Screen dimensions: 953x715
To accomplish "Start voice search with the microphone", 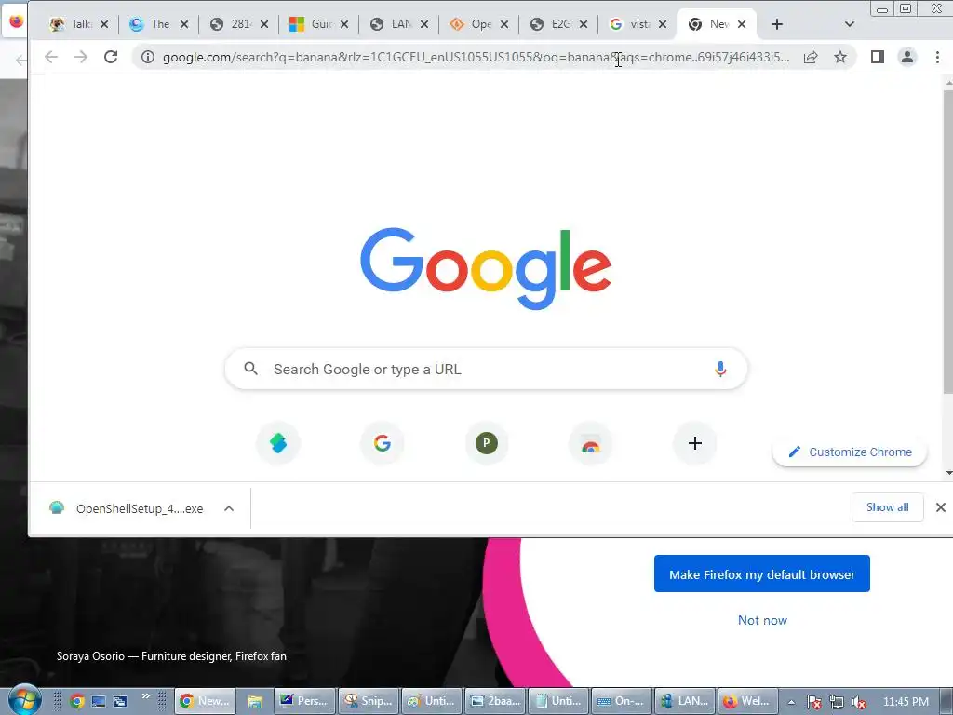I will (x=720, y=369).
